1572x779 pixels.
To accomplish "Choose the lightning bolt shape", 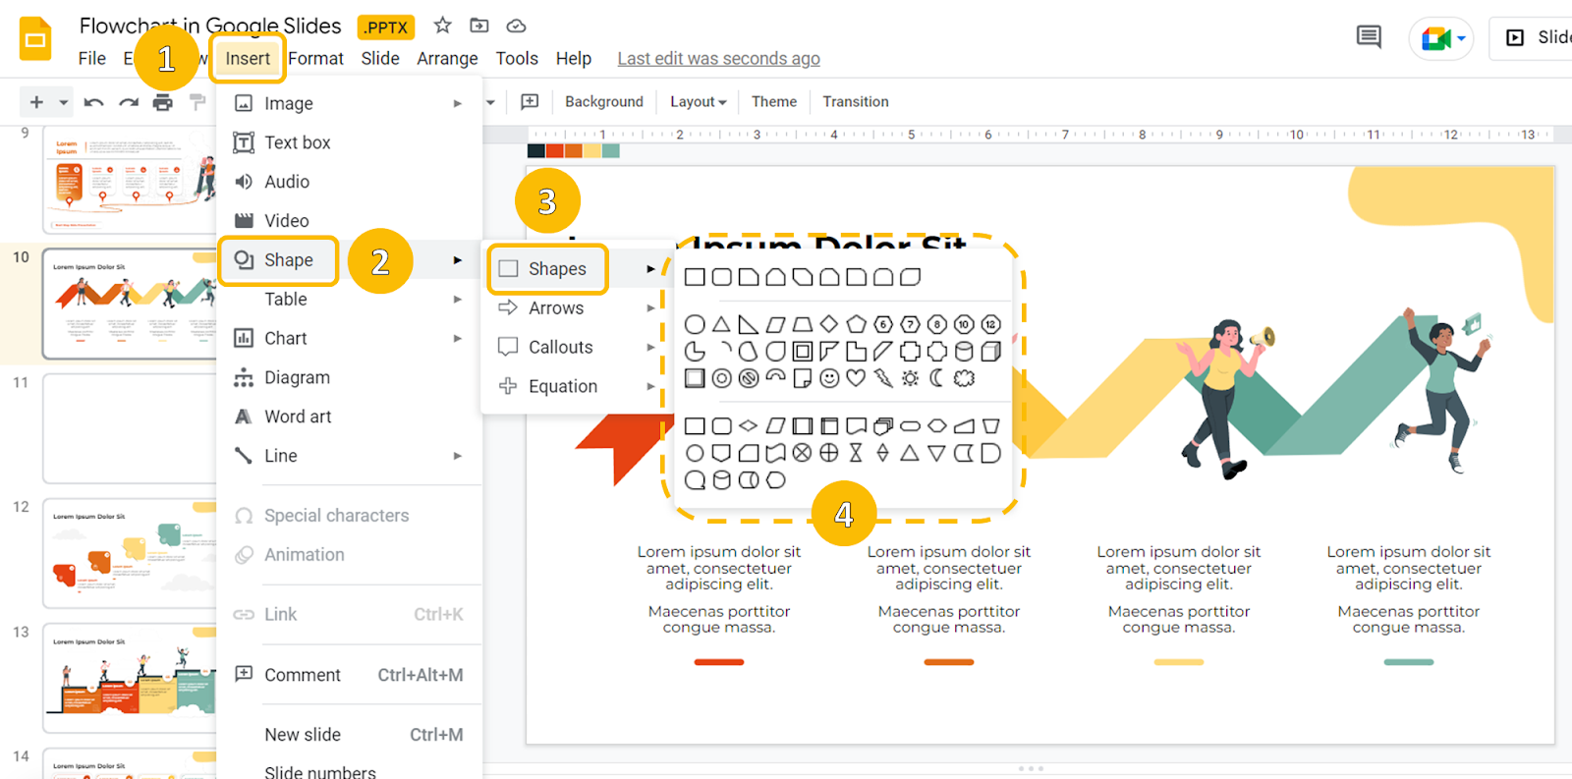I will pyautogui.click(x=883, y=378).
